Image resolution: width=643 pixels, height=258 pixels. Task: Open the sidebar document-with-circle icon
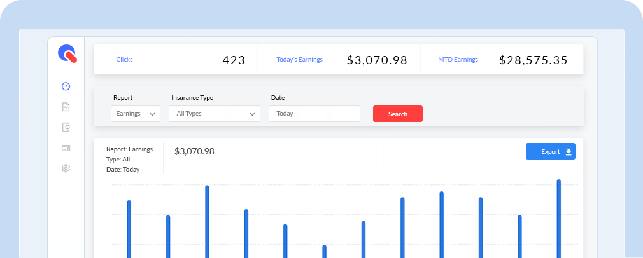[x=66, y=127]
